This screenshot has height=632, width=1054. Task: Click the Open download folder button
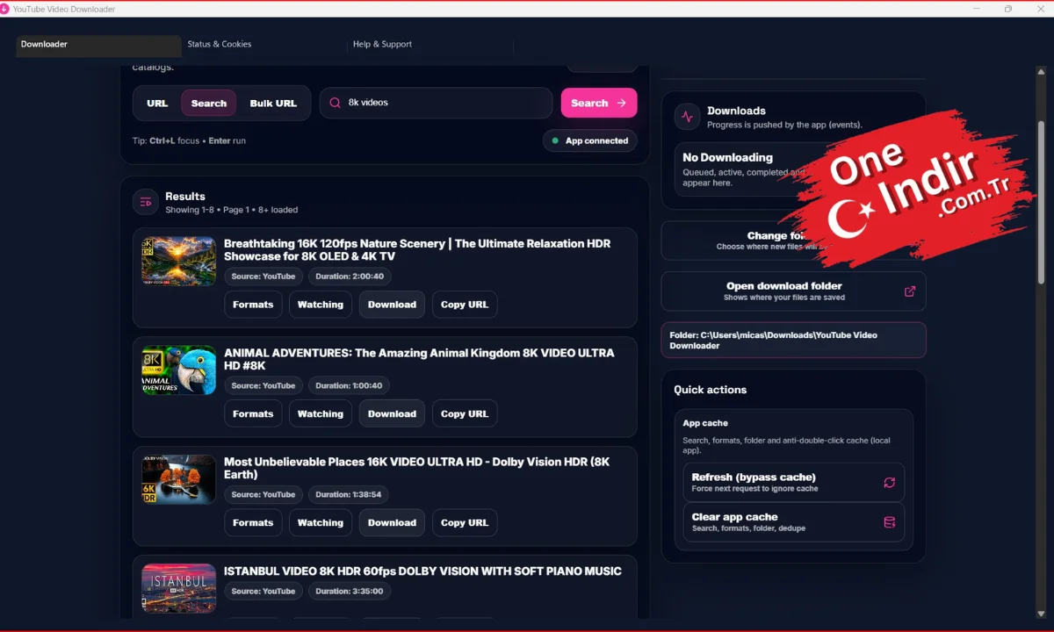click(793, 291)
